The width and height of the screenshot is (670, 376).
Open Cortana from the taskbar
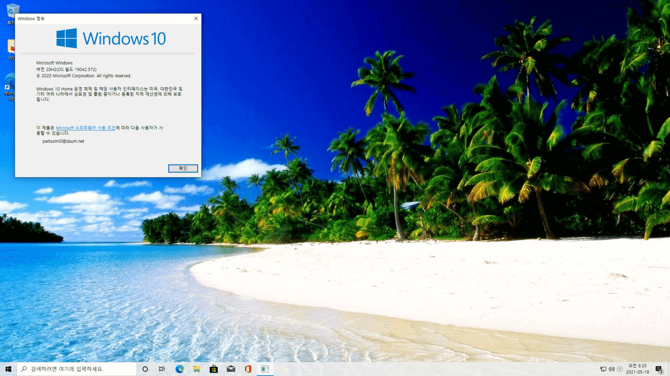[145, 369]
